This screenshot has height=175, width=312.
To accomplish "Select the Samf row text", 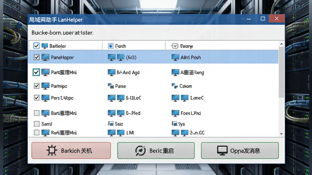I will point(47,124).
